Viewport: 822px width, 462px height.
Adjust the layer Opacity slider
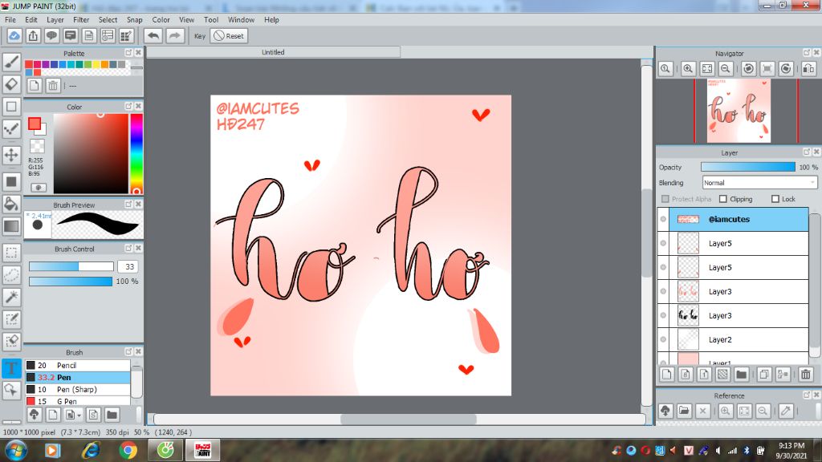[x=748, y=167]
